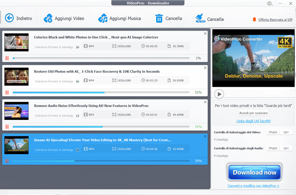The image size is (296, 195).
Task: Click title Restore Old Photos with AI
Action: coord(97,71)
